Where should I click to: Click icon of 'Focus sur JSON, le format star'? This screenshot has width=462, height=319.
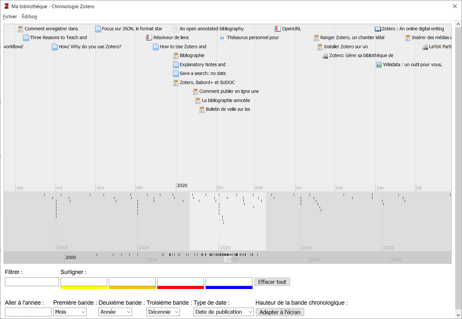pyautogui.click(x=98, y=29)
